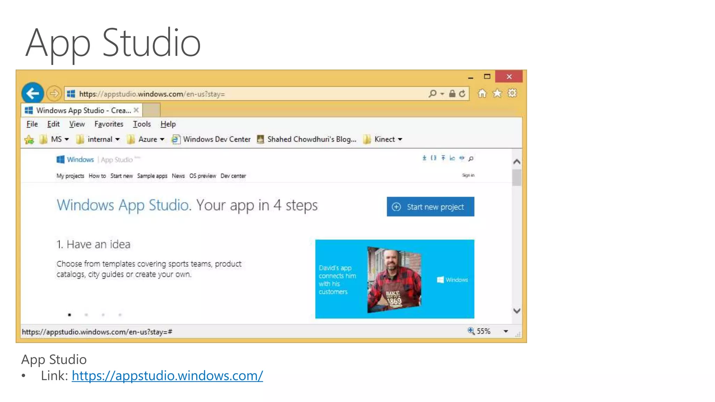The width and height of the screenshot is (715, 402).
Task: Go to My projects page
Action: click(x=70, y=176)
